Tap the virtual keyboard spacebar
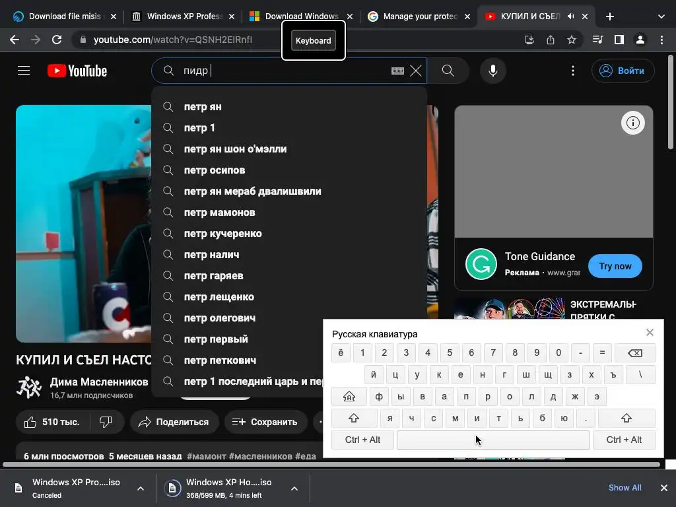Screen dimensions: 676x507 click(x=493, y=440)
